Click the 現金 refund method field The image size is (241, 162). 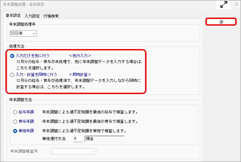click(105, 139)
